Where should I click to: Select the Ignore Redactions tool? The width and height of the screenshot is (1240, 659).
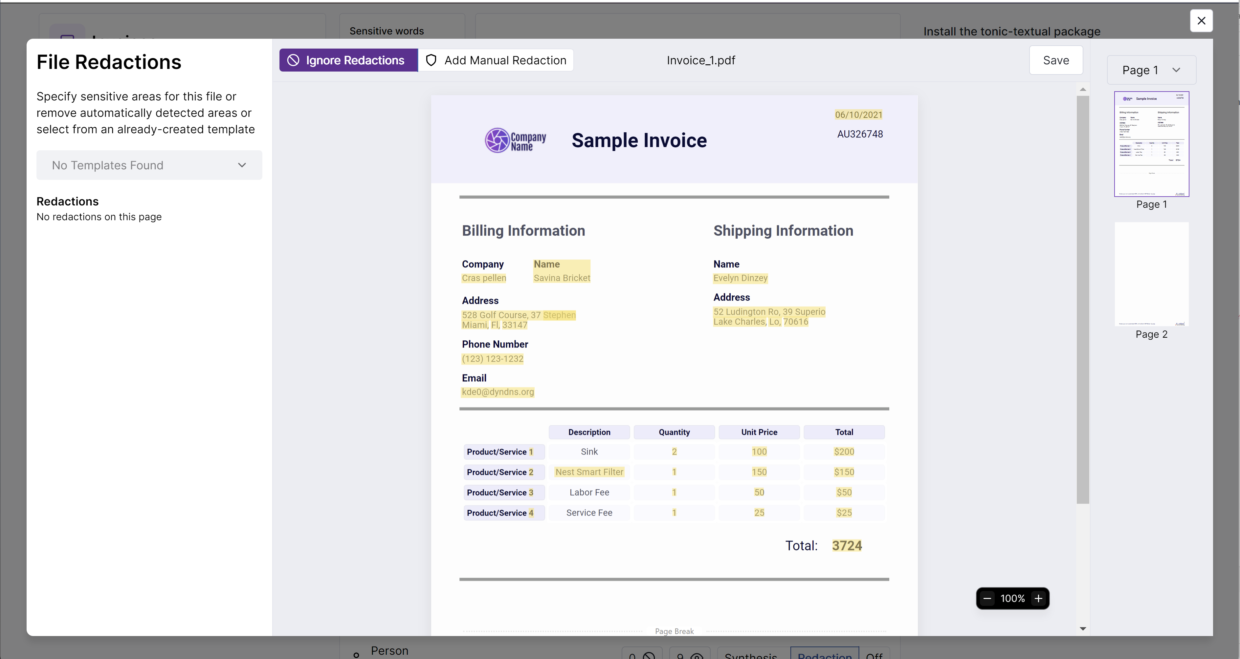pyautogui.click(x=348, y=60)
